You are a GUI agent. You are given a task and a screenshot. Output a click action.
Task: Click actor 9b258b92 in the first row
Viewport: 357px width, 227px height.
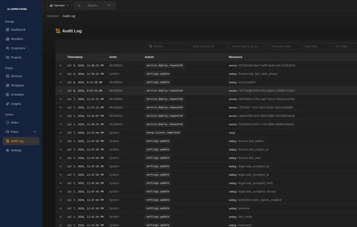point(117,65)
